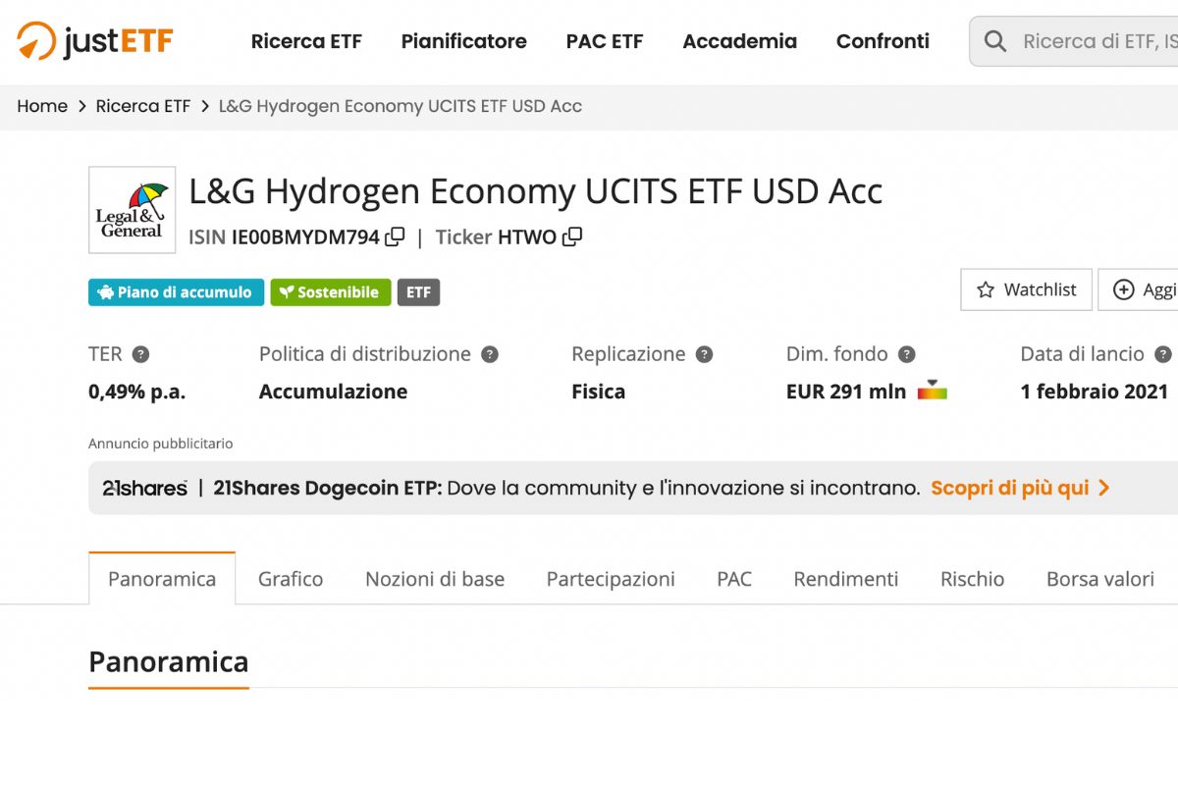Open the tooltip icon beside Replicazione
The image size is (1178, 785).
[x=703, y=354]
